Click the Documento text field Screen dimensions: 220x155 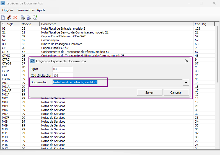coord(118,82)
